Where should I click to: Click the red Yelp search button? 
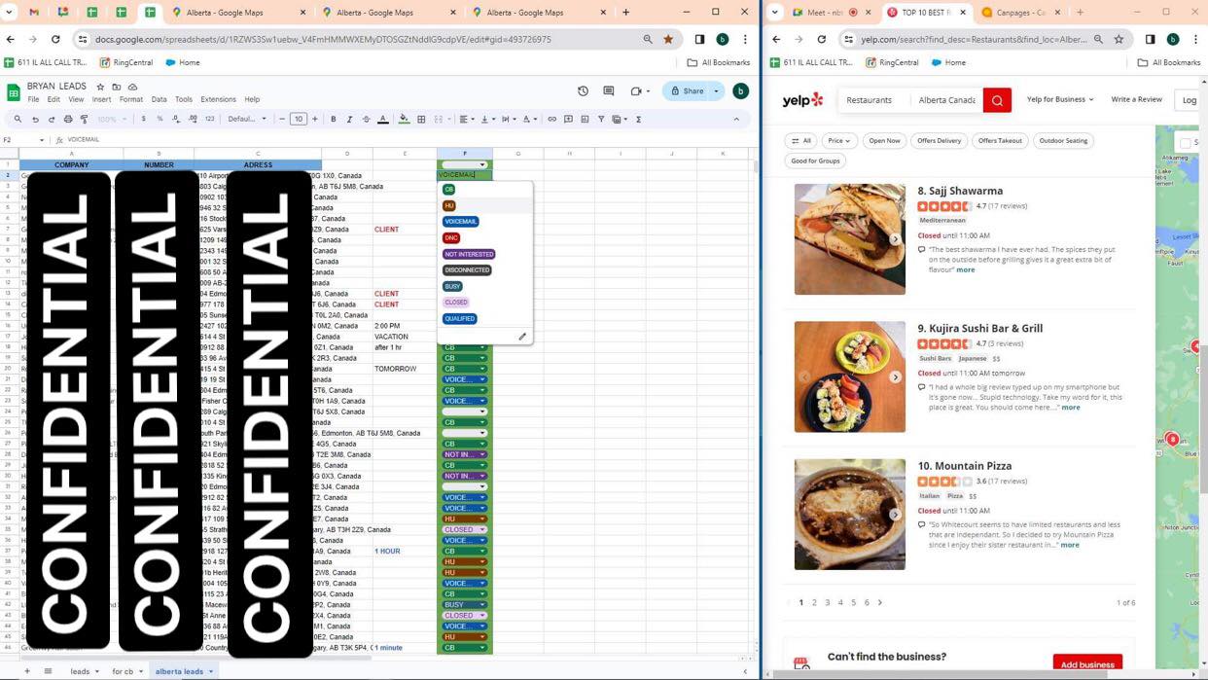click(x=997, y=99)
